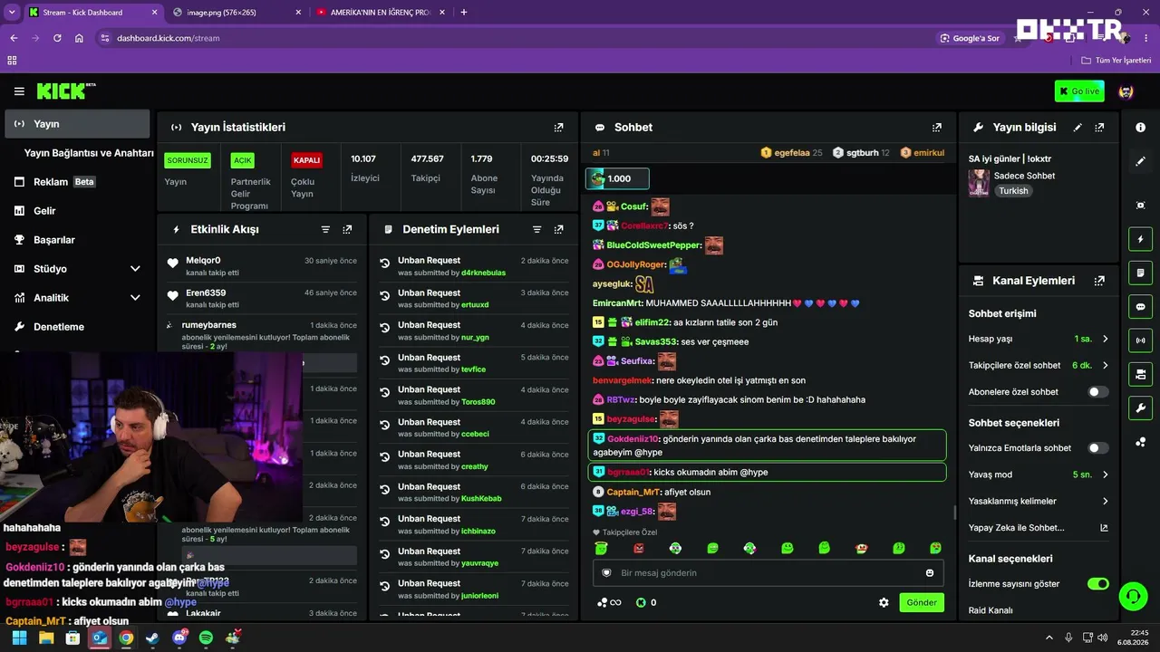This screenshot has height=652, width=1160.
Task: Open Steam from the taskbar
Action: pyautogui.click(x=152, y=638)
